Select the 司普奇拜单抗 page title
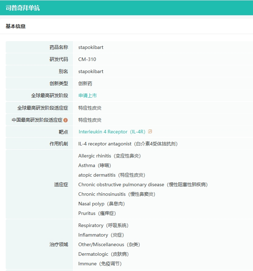 pos(23,8)
